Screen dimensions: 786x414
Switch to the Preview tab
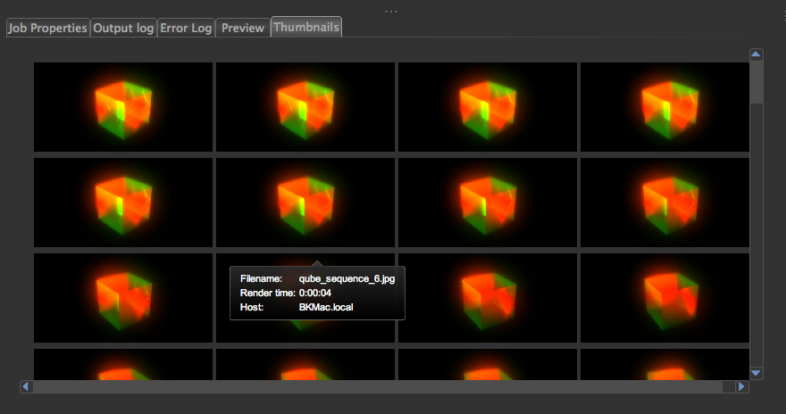click(x=243, y=28)
